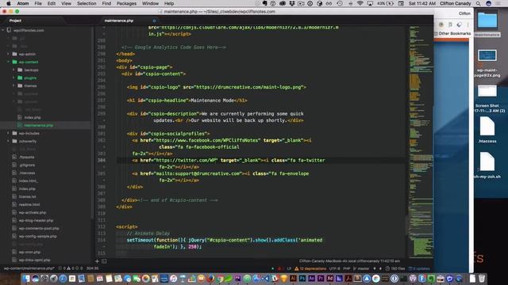The height and width of the screenshot is (285, 508).
Task: Open the Atom application menu
Action: pyautogui.click(x=23, y=3)
